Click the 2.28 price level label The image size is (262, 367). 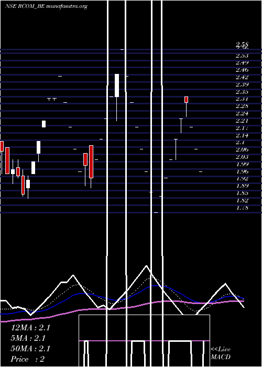tap(242, 106)
